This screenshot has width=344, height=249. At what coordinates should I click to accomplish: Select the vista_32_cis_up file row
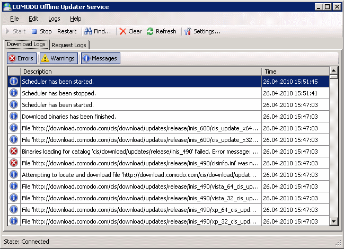pos(169,198)
